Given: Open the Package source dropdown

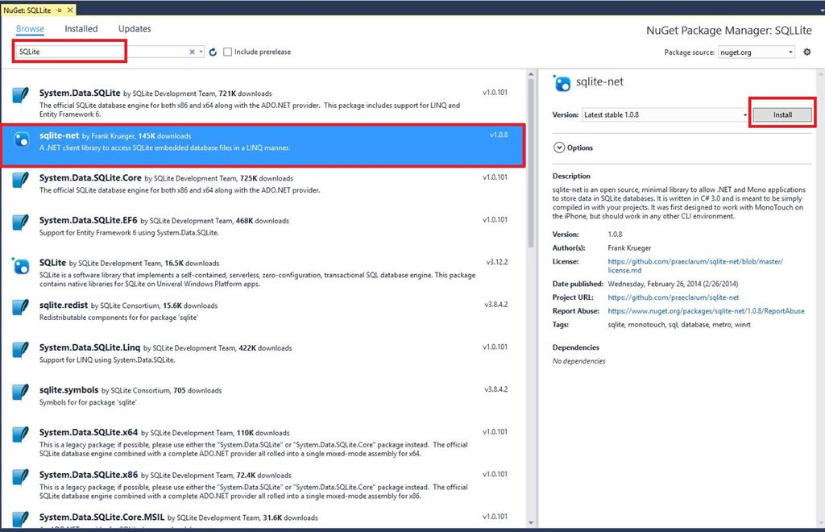Looking at the screenshot, I should point(756,52).
